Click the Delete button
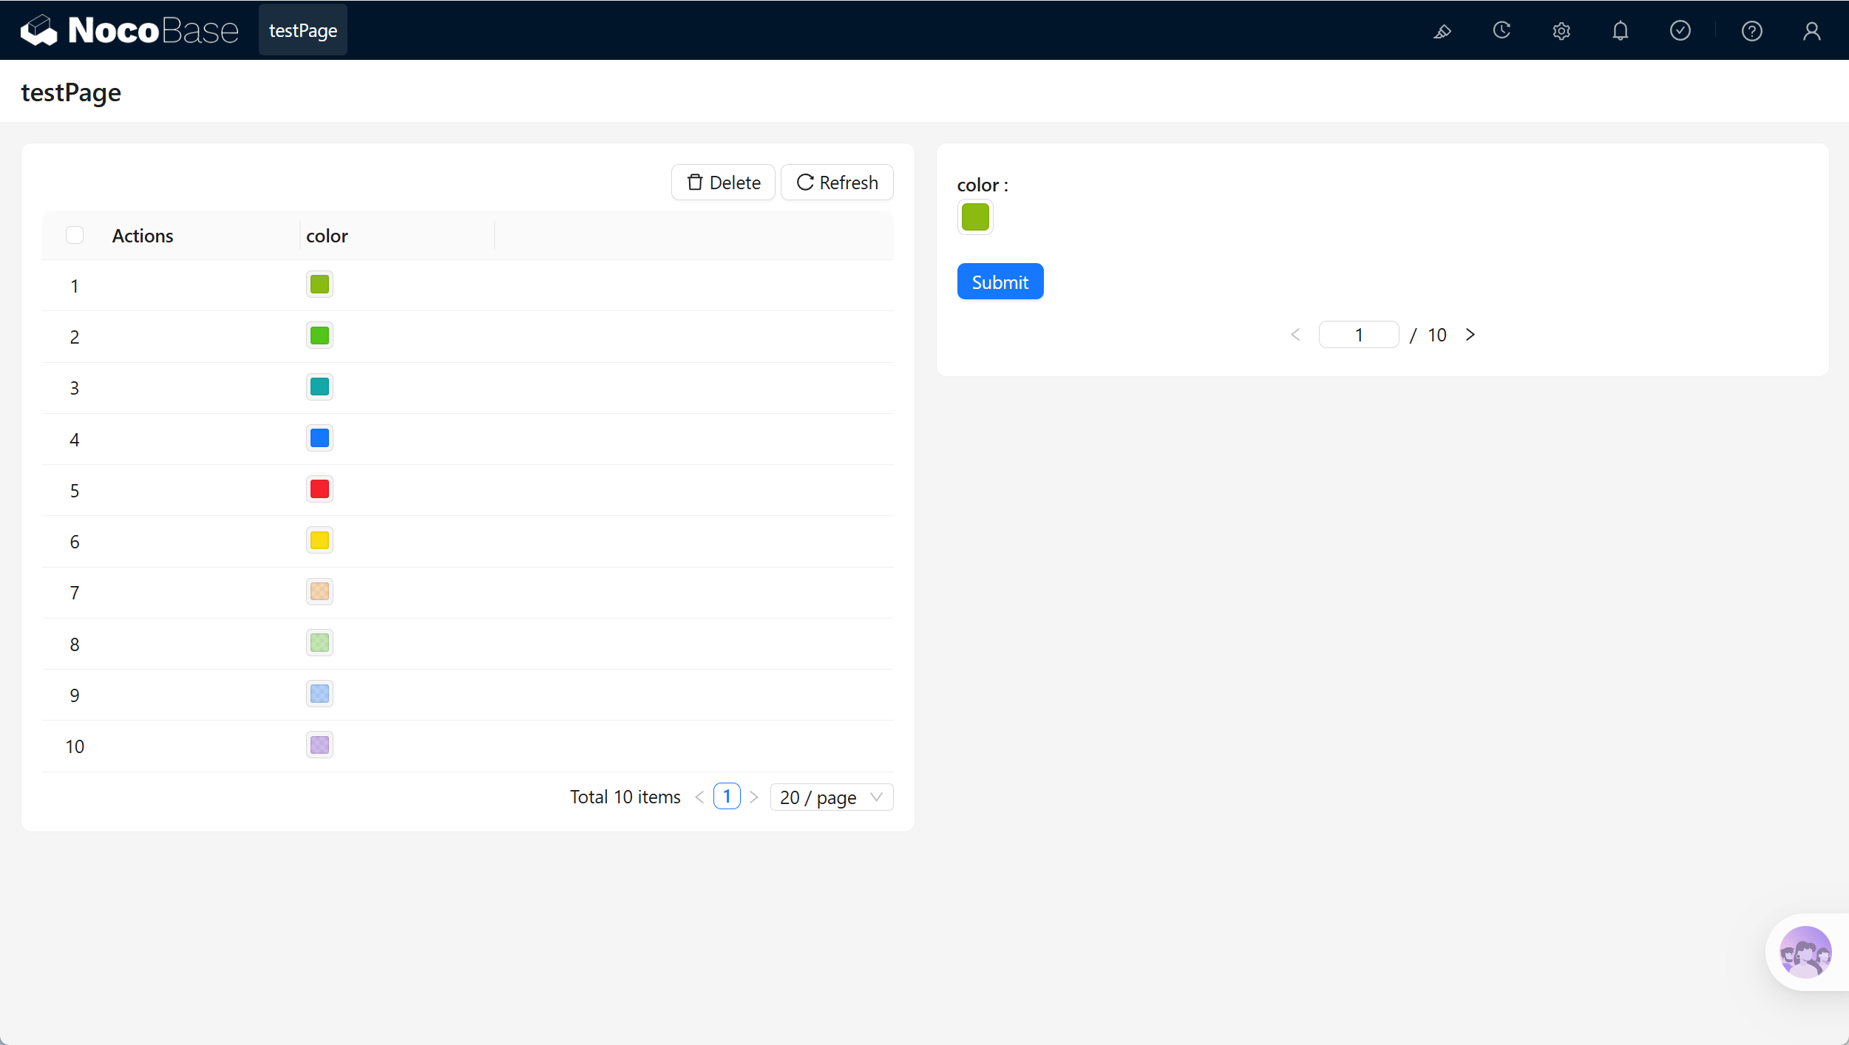The height and width of the screenshot is (1045, 1849). (723, 183)
